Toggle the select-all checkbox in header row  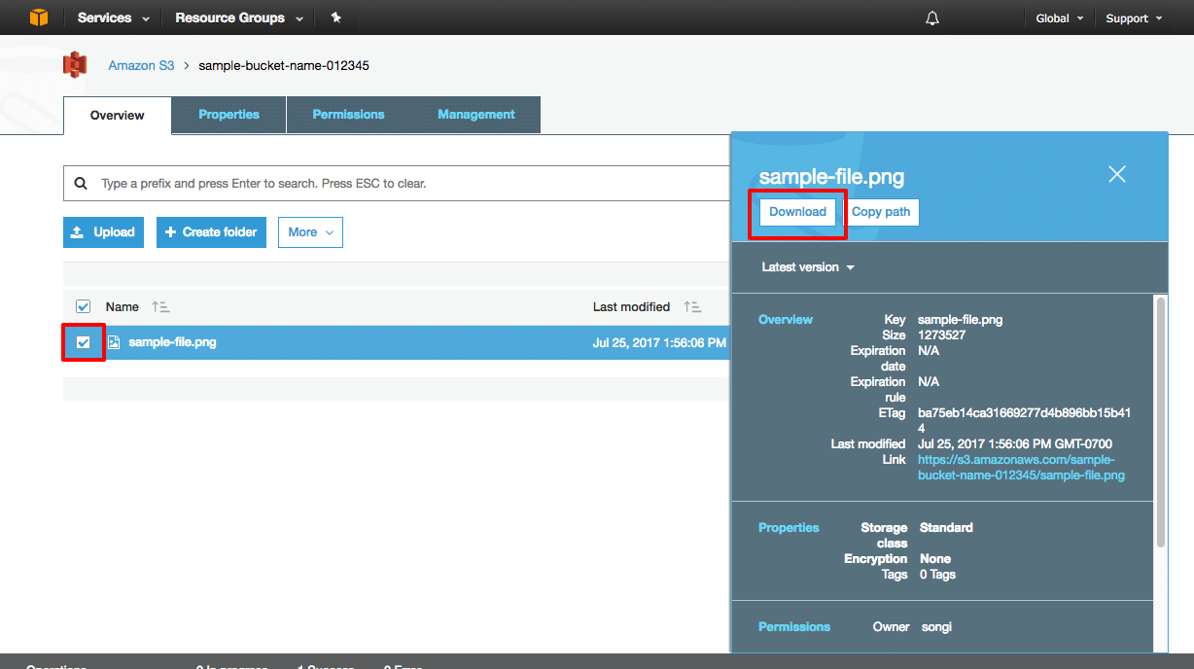83,305
